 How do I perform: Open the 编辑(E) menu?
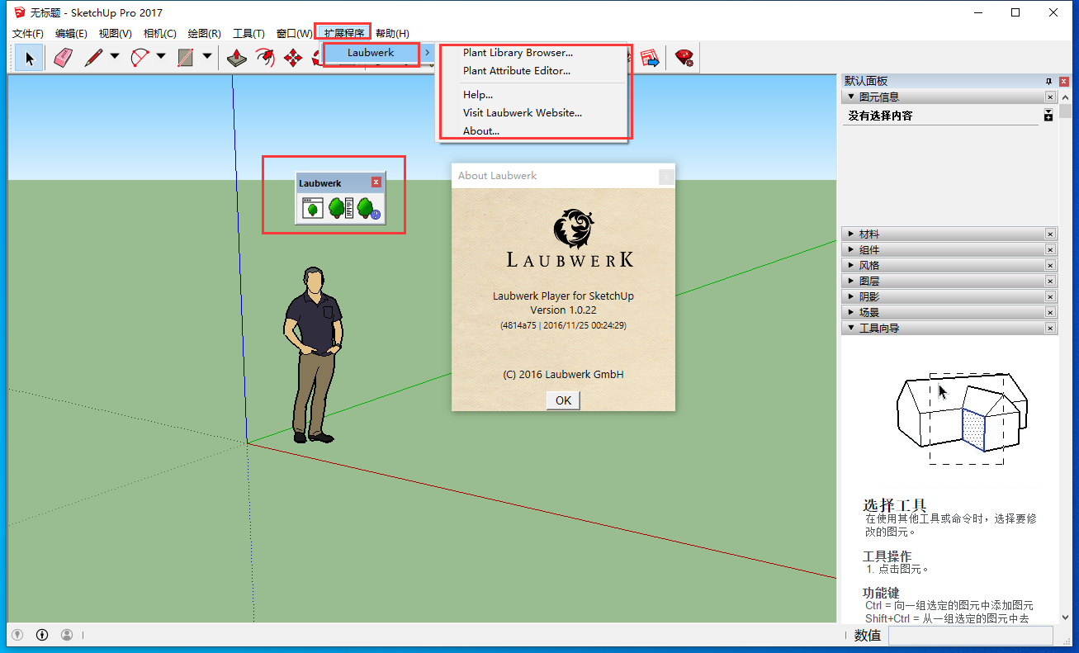coord(71,34)
